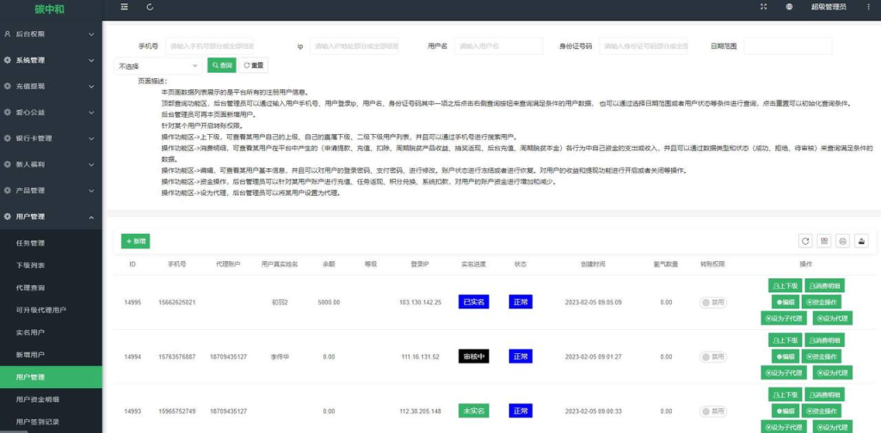Click 设为代理 for user 14994
Viewport: 881px width, 433px height.
click(x=832, y=372)
